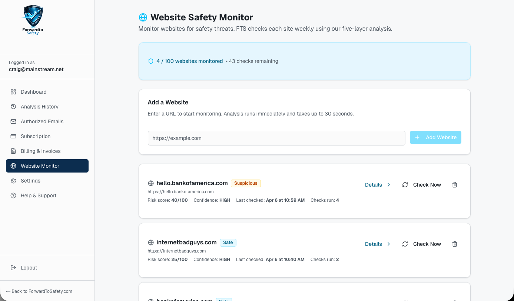Select the Analysis History clock icon

pos(13,107)
